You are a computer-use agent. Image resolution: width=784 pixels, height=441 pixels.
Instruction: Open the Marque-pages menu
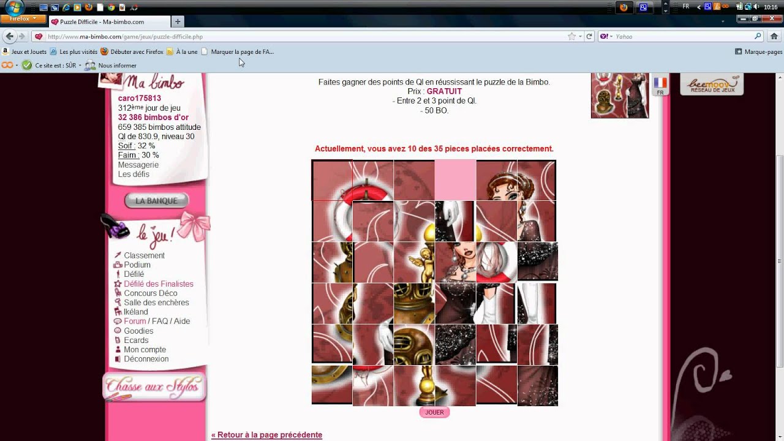click(x=758, y=51)
